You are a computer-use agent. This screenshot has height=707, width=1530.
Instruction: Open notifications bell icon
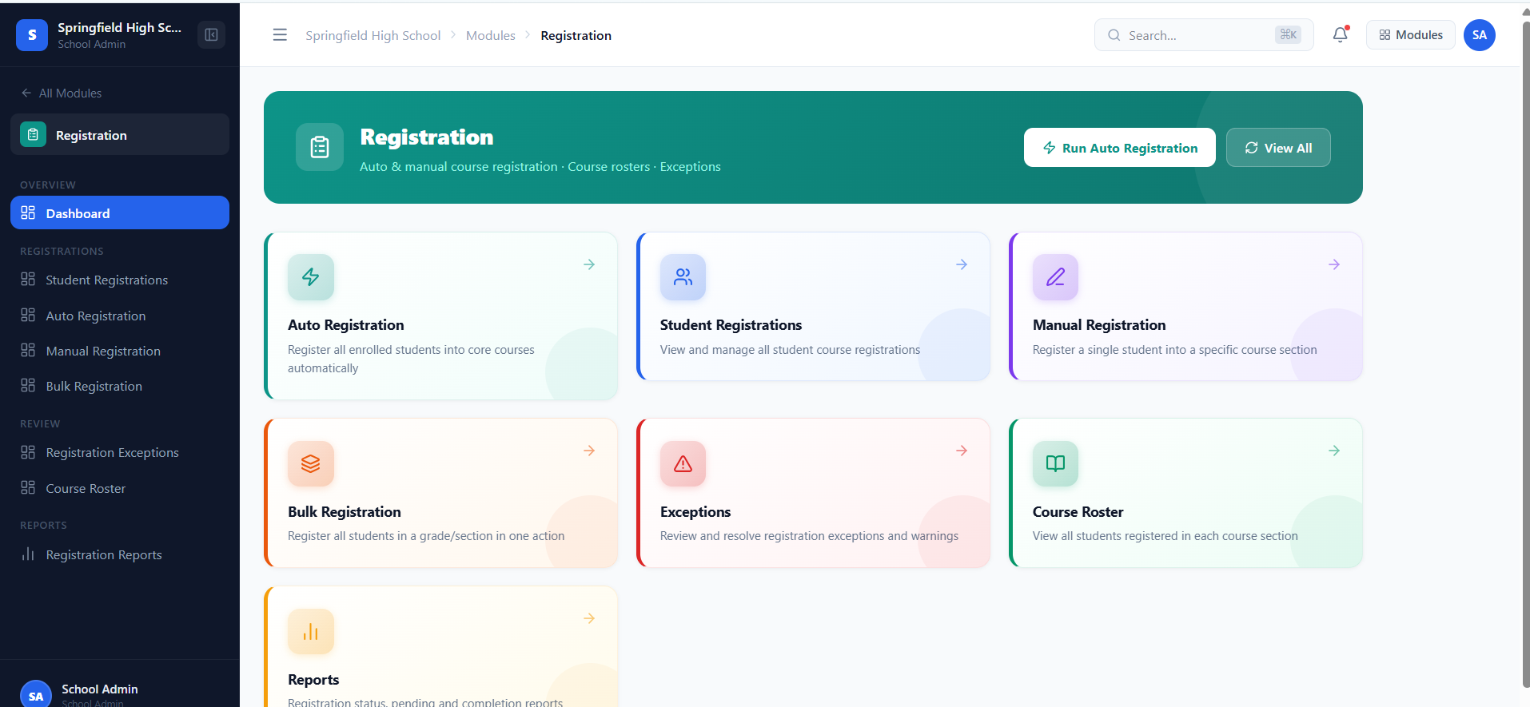[x=1341, y=34]
